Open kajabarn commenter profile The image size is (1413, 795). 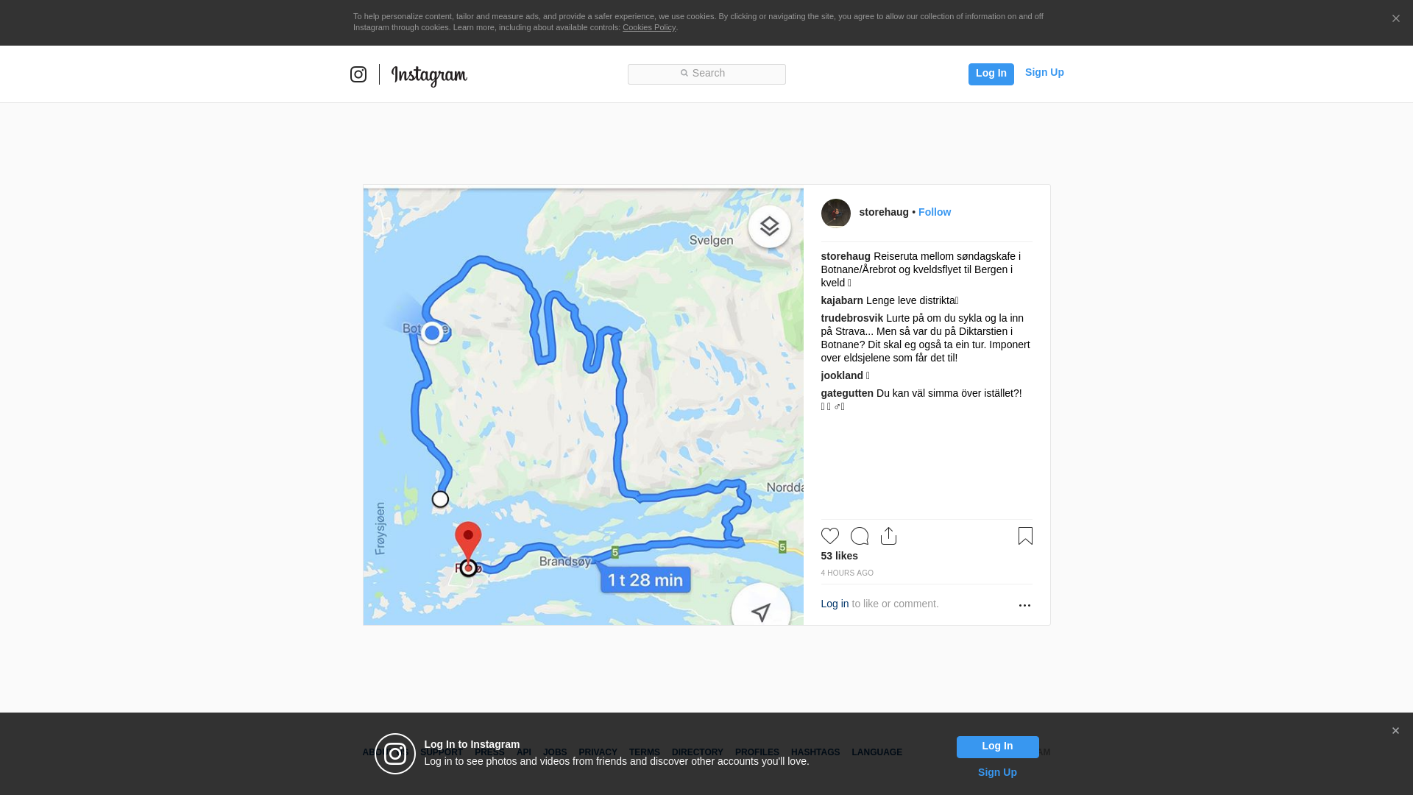click(842, 300)
